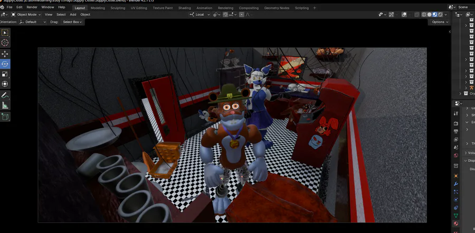This screenshot has width=475, height=233.
Task: Toggle viewport overlays
Action: click(404, 15)
